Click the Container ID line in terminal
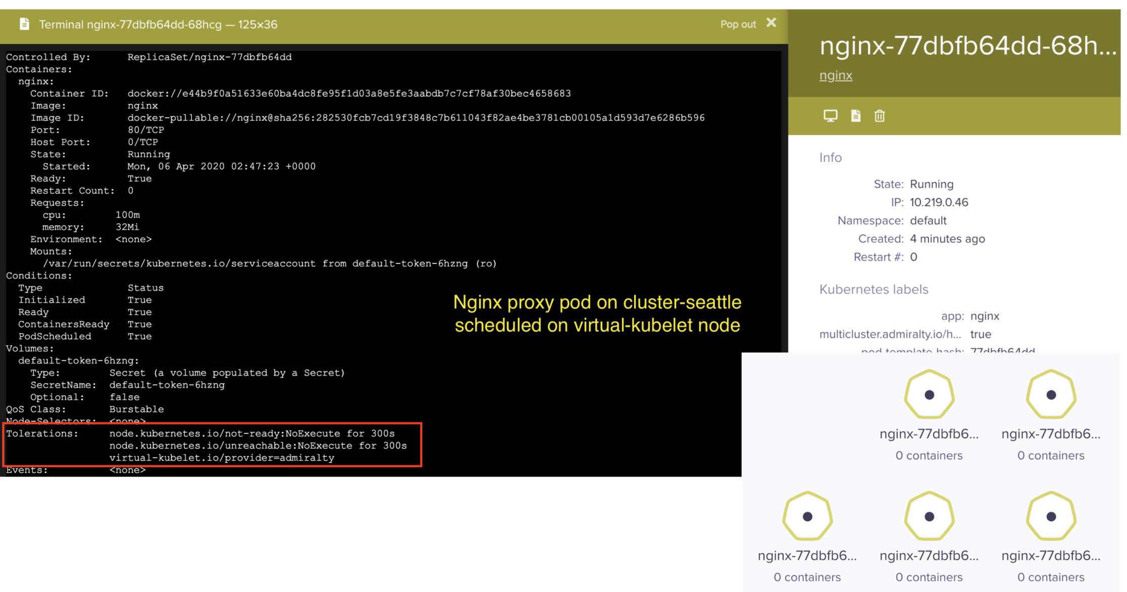Screen dimensions: 1127x592 (x=300, y=93)
